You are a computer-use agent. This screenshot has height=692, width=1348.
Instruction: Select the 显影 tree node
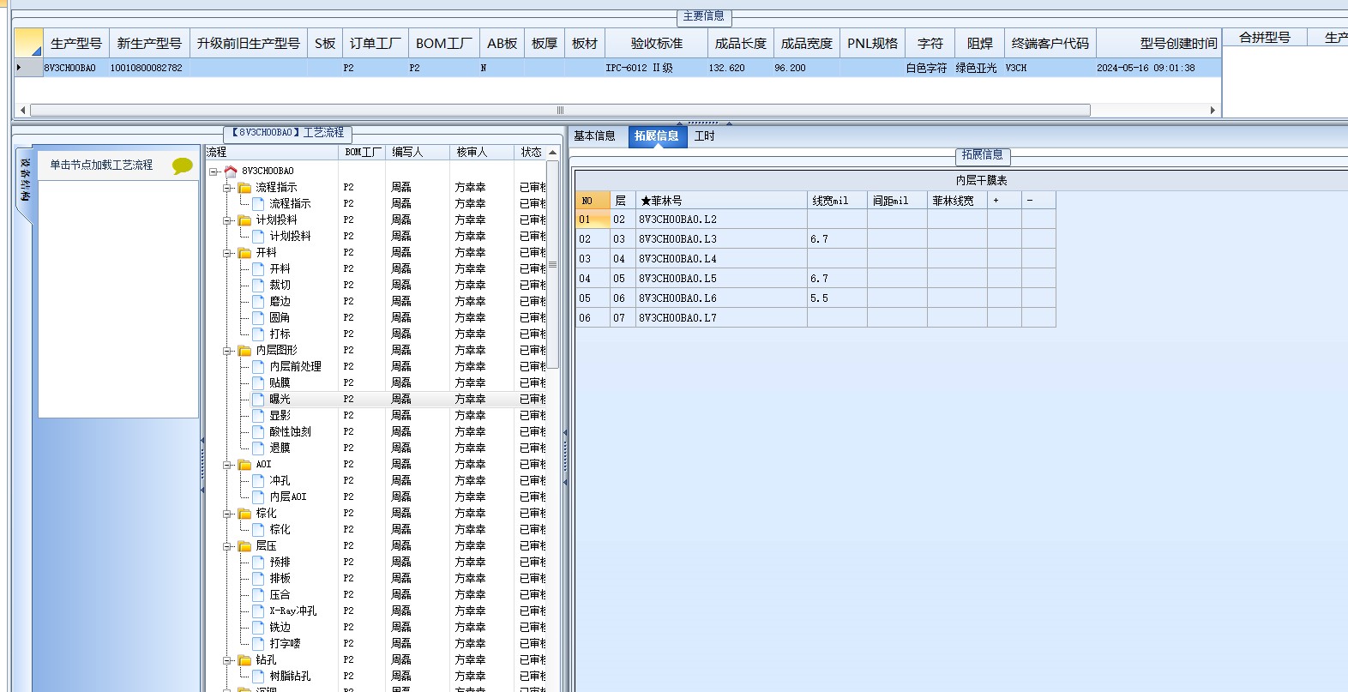pyautogui.click(x=280, y=415)
